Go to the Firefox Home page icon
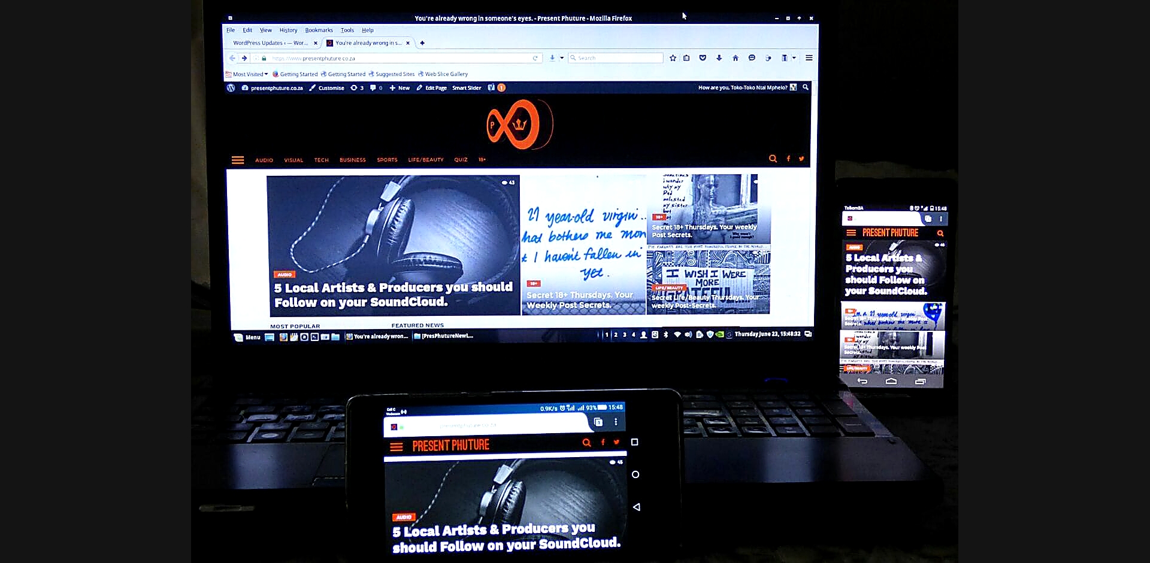1150x563 pixels. (x=736, y=58)
